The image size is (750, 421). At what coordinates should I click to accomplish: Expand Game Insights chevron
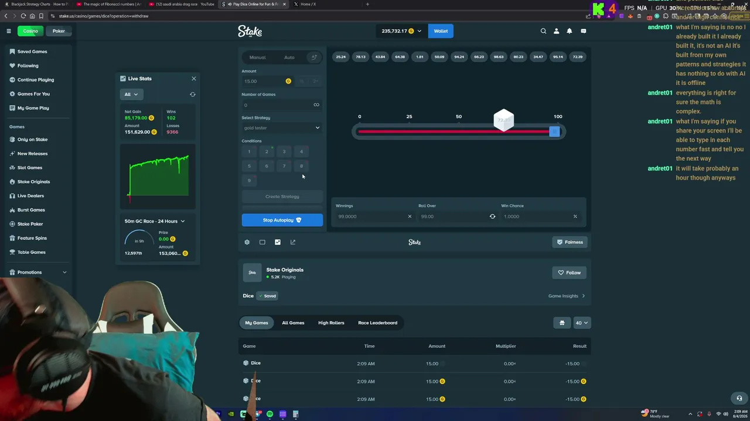click(584, 296)
